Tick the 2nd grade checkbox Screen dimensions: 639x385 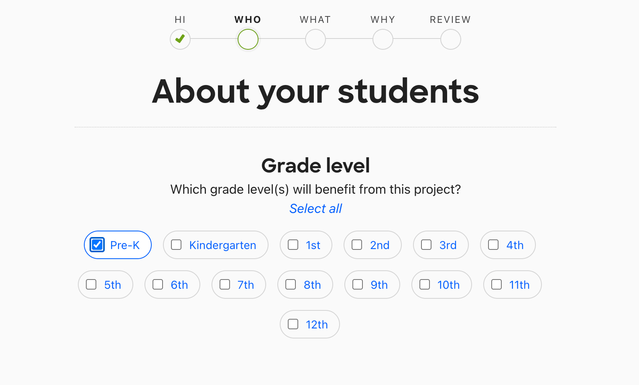(357, 245)
